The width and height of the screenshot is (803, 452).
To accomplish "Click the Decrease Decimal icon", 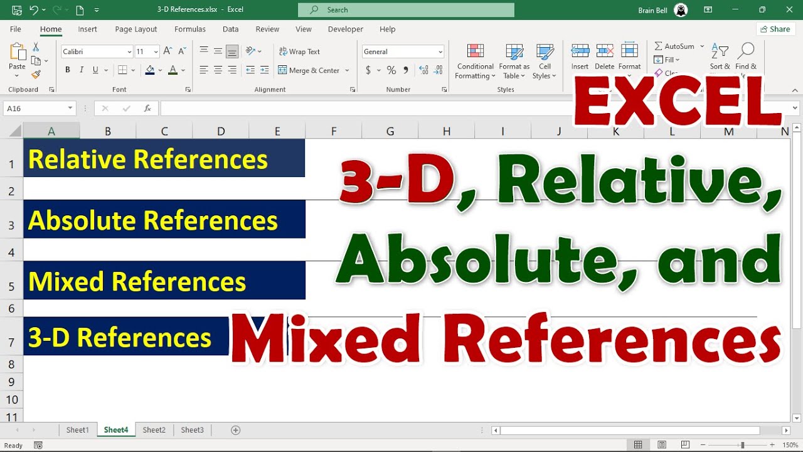I will (439, 70).
